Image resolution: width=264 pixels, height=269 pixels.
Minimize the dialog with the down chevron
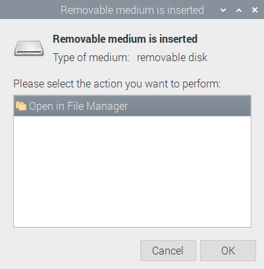[x=223, y=10]
